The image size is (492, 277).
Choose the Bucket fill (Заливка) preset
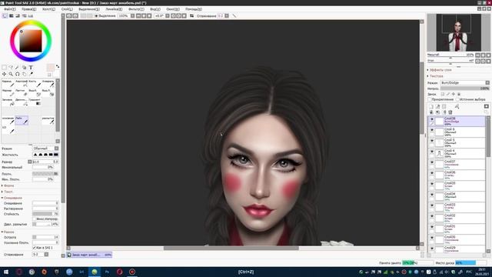click(x=8, y=102)
